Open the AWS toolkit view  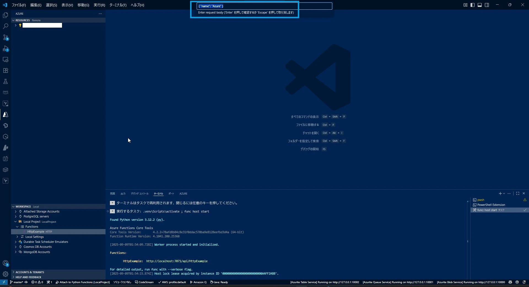(6, 92)
